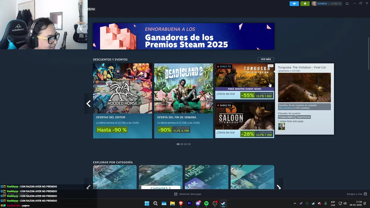Click the OFERTA DEL FIN DE SEMANA heading

(177, 117)
